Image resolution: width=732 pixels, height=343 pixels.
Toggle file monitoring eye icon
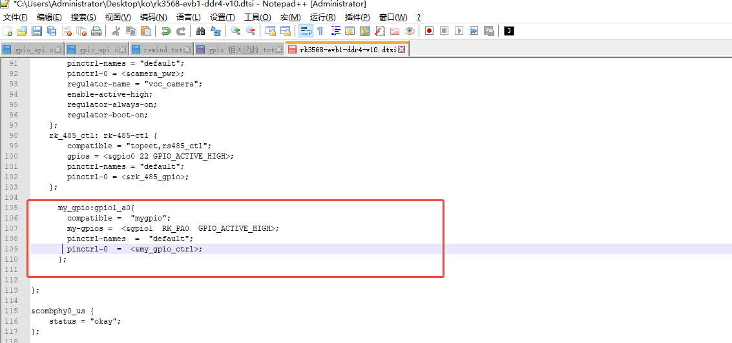tap(410, 31)
